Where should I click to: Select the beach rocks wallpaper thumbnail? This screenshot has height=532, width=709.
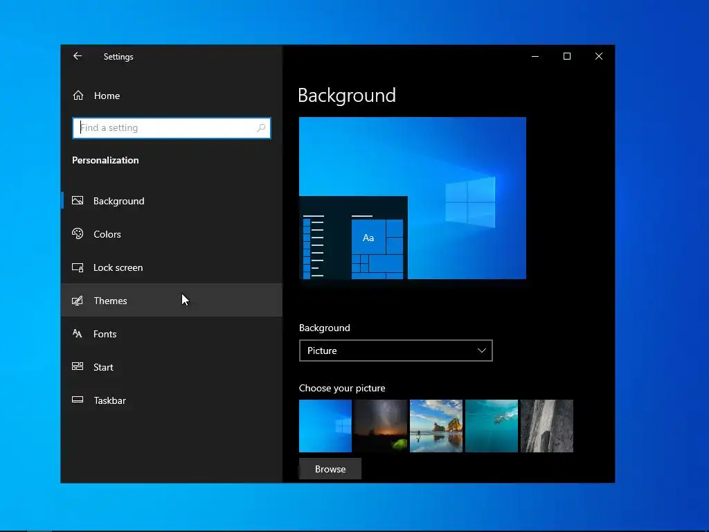(436, 426)
